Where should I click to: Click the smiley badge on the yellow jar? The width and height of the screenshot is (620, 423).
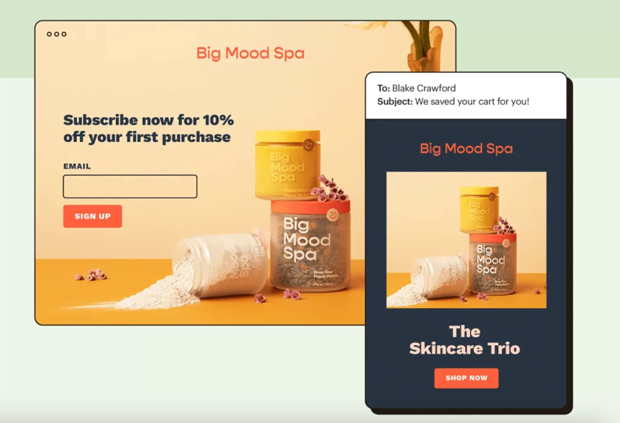(308, 145)
